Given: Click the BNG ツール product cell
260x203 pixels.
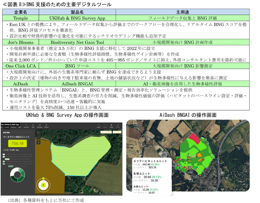Looking at the screenshot, I should 77,66.
